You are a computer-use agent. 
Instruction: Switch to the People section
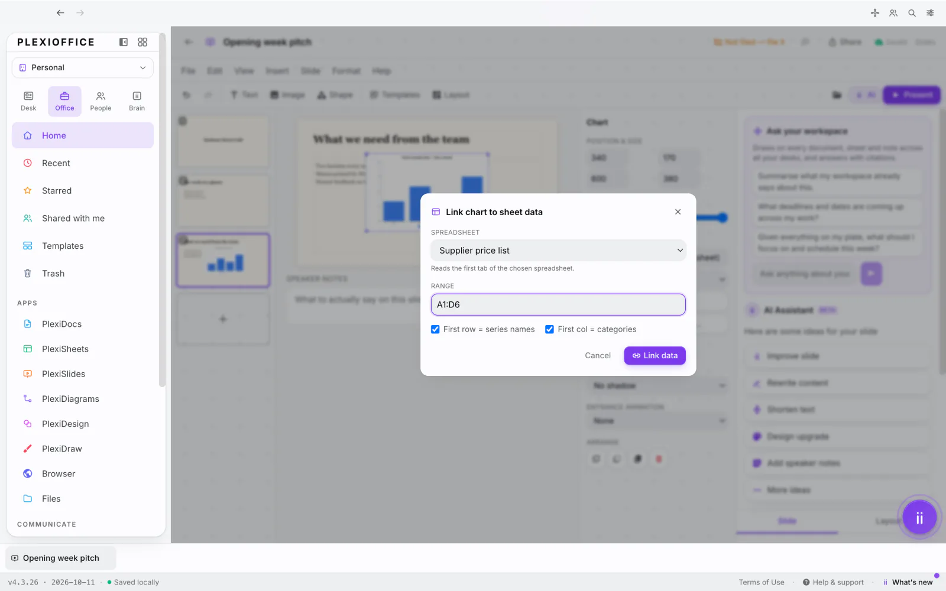tap(101, 101)
